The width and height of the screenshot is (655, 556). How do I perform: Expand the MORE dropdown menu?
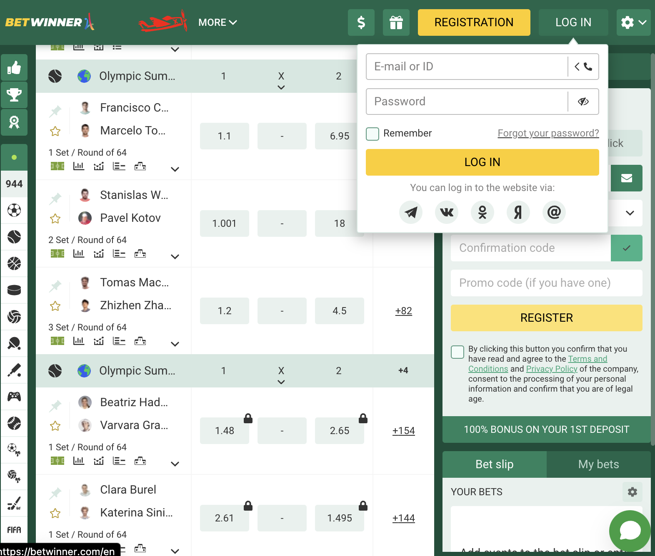pos(217,22)
